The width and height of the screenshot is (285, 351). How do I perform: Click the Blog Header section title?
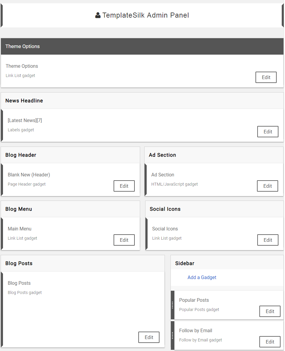21,155
